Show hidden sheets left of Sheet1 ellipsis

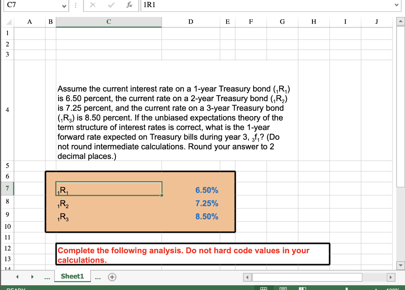[47, 278]
